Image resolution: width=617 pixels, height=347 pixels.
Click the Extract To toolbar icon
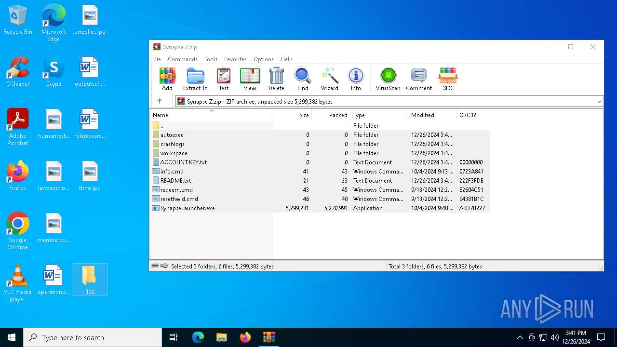[x=195, y=79]
